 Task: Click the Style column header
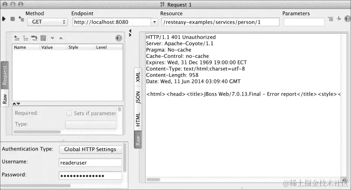[81, 47]
